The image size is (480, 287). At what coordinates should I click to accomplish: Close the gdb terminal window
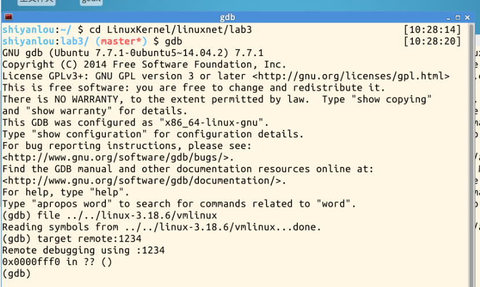point(467,18)
